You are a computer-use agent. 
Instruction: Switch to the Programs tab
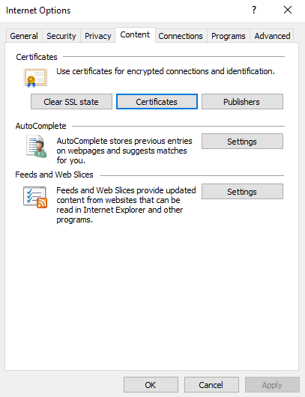pyautogui.click(x=229, y=36)
